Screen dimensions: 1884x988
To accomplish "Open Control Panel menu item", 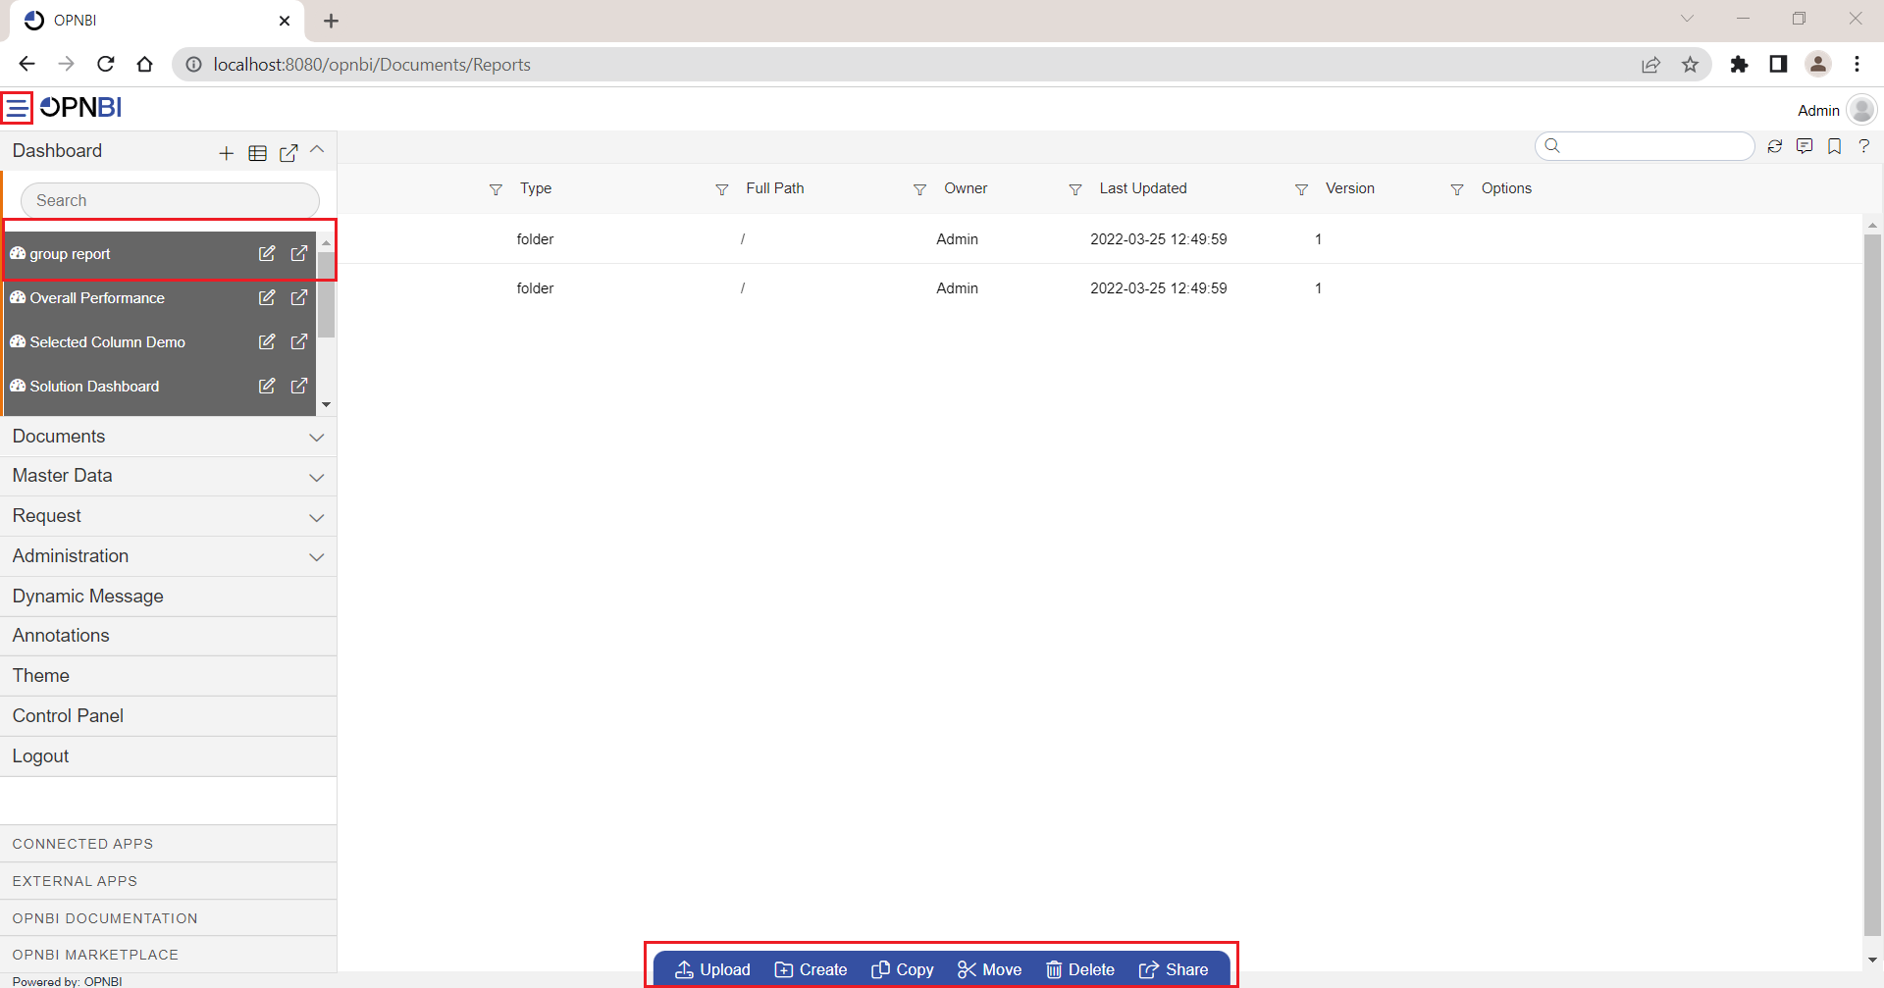I will pos(168,716).
